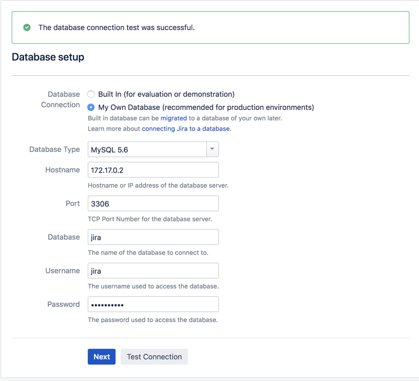Select the Username input field
Image resolution: width=419 pixels, height=381 pixels.
point(153,271)
